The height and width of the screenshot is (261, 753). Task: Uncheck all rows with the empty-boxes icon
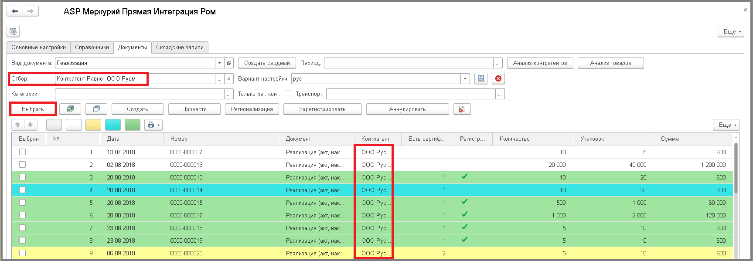point(96,109)
